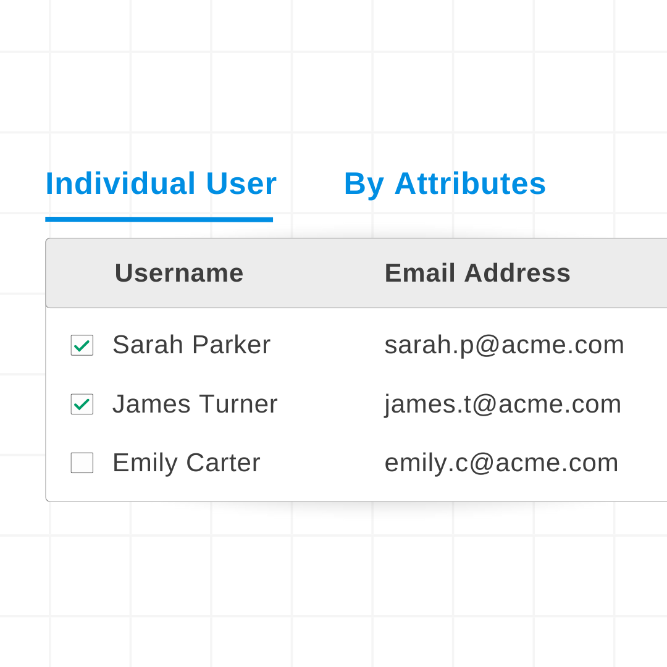The image size is (667, 667).
Task: Click the Sarah Parker username text
Action: click(x=191, y=345)
